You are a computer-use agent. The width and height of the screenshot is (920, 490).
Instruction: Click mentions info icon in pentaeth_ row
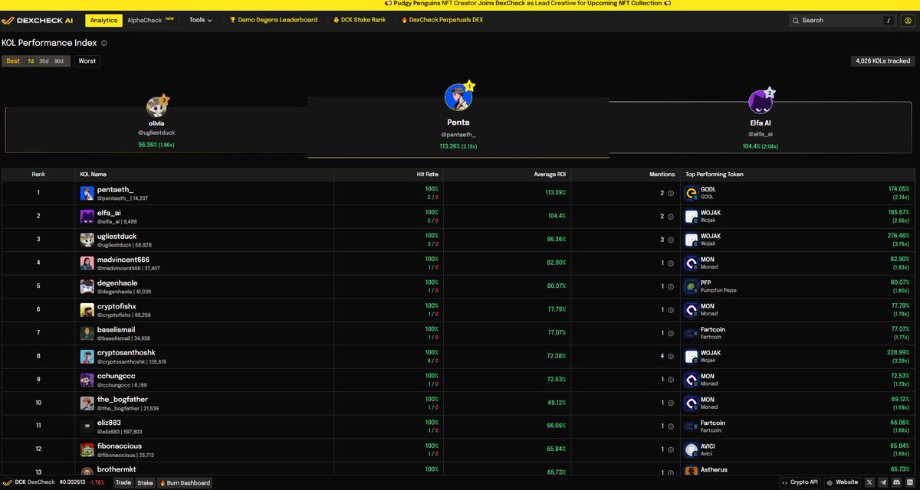tap(670, 194)
